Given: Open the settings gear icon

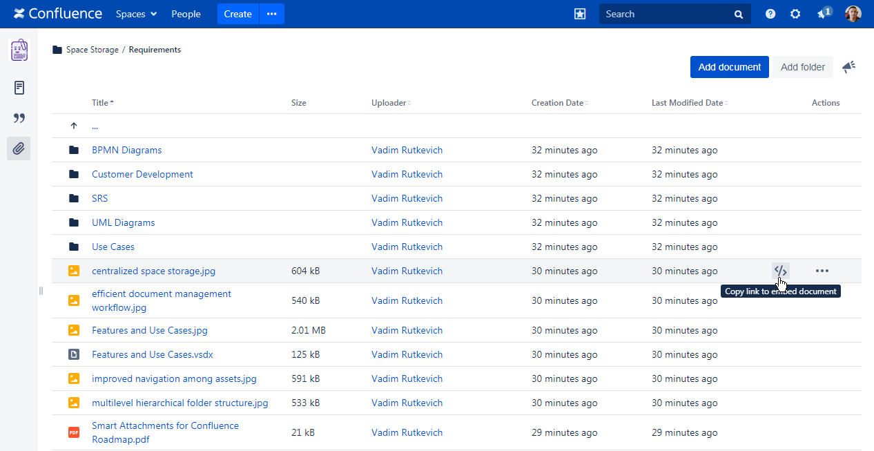Looking at the screenshot, I should coord(795,14).
